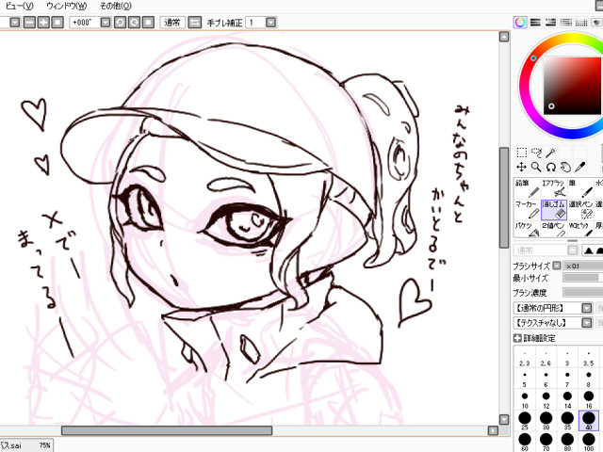Open the rotation angle +000° dropdown
Screen dimensions: 603x452
pyautogui.click(x=106, y=23)
